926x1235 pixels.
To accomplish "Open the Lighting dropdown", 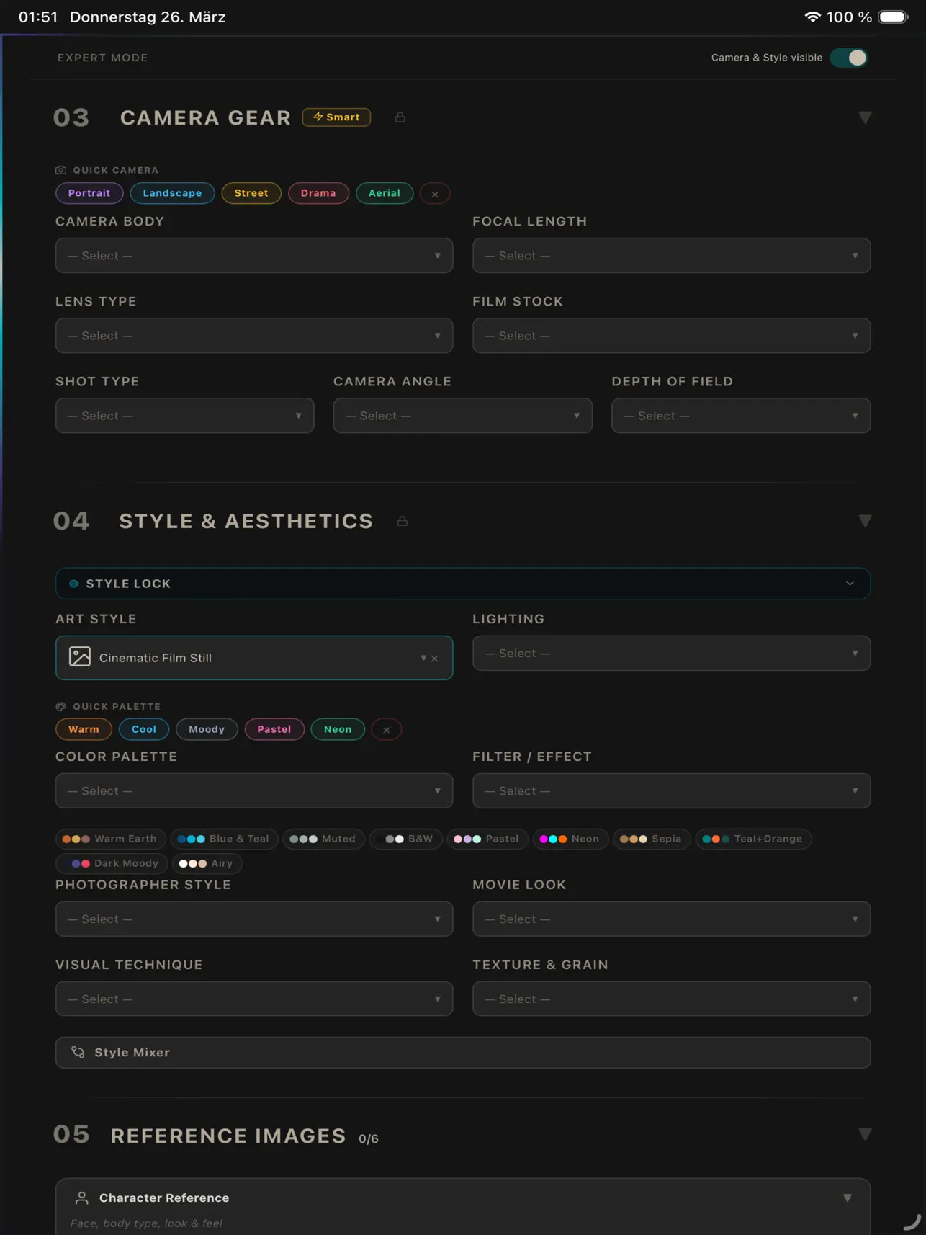I will [671, 654].
